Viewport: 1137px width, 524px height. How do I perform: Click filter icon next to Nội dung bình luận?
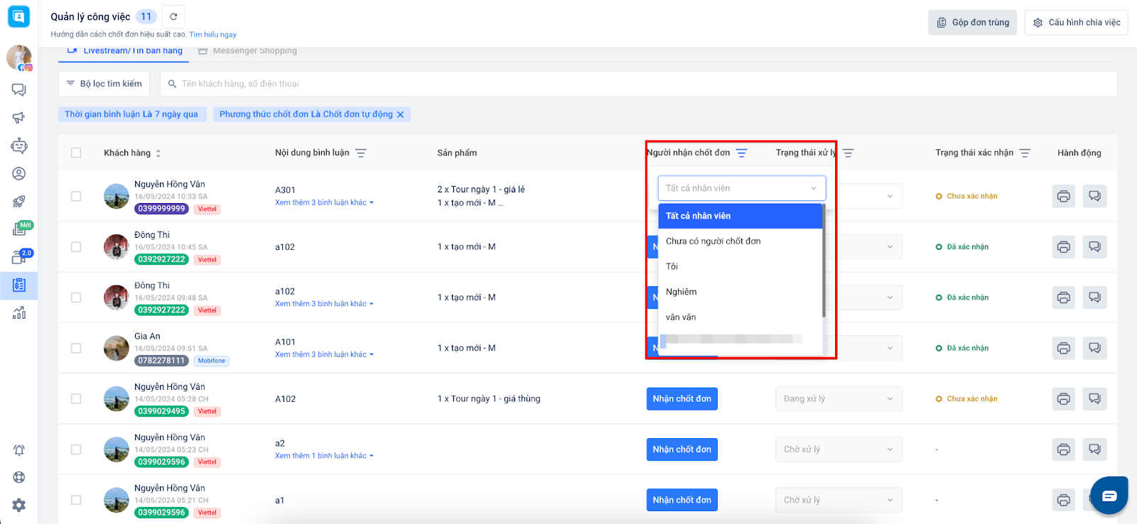pyautogui.click(x=361, y=153)
